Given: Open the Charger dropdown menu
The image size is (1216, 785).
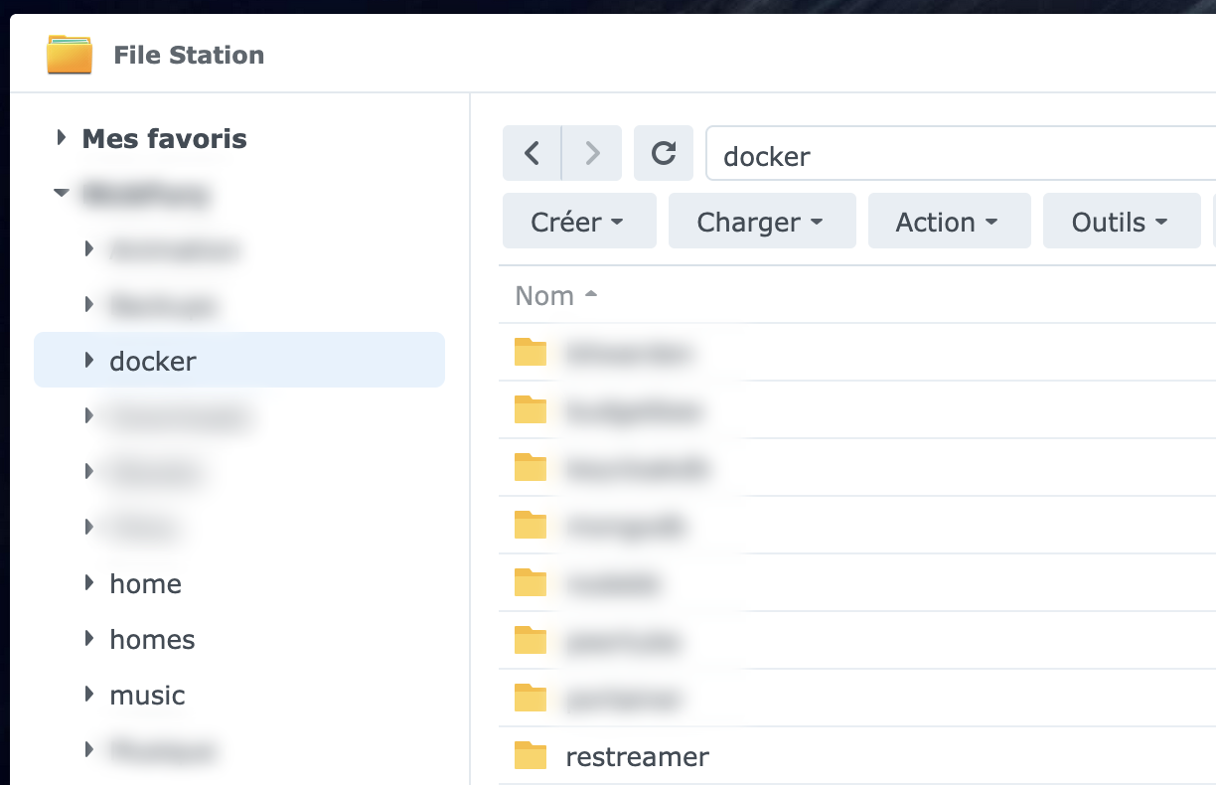Looking at the screenshot, I should pyautogui.click(x=761, y=222).
